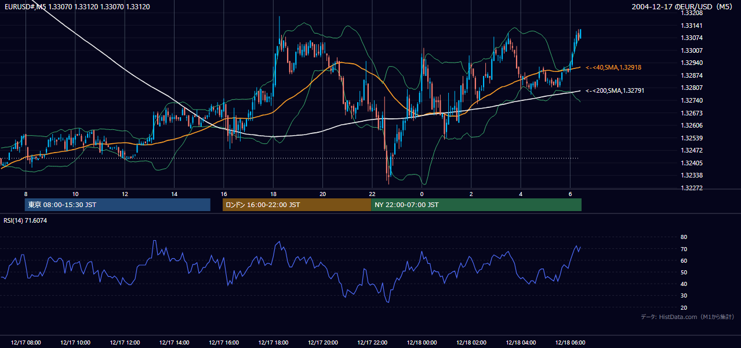
Task: Click the EURUSD#,M5 OHLC header text
Action: pos(76,7)
